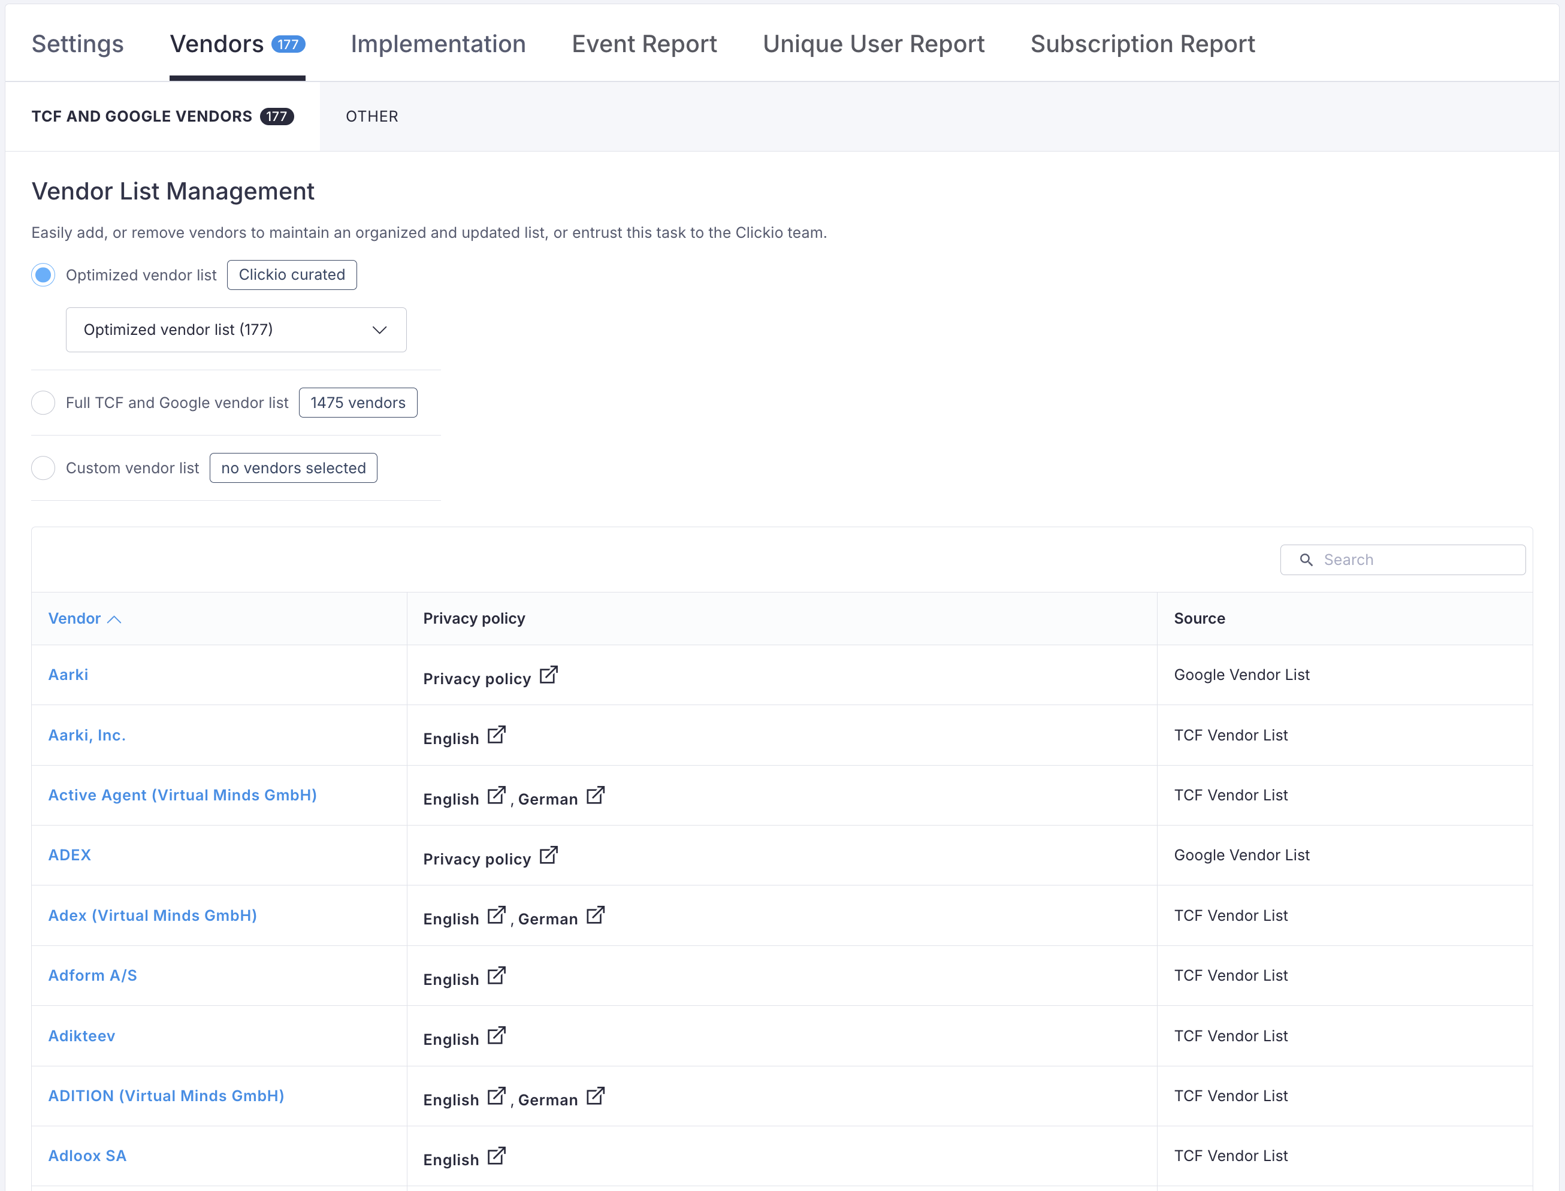The image size is (1565, 1191).
Task: Click the Vendor List Management heading
Action: 173,192
